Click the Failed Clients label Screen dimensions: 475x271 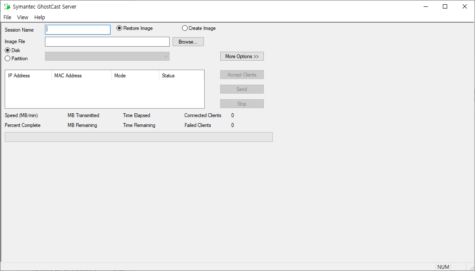pyautogui.click(x=198, y=125)
